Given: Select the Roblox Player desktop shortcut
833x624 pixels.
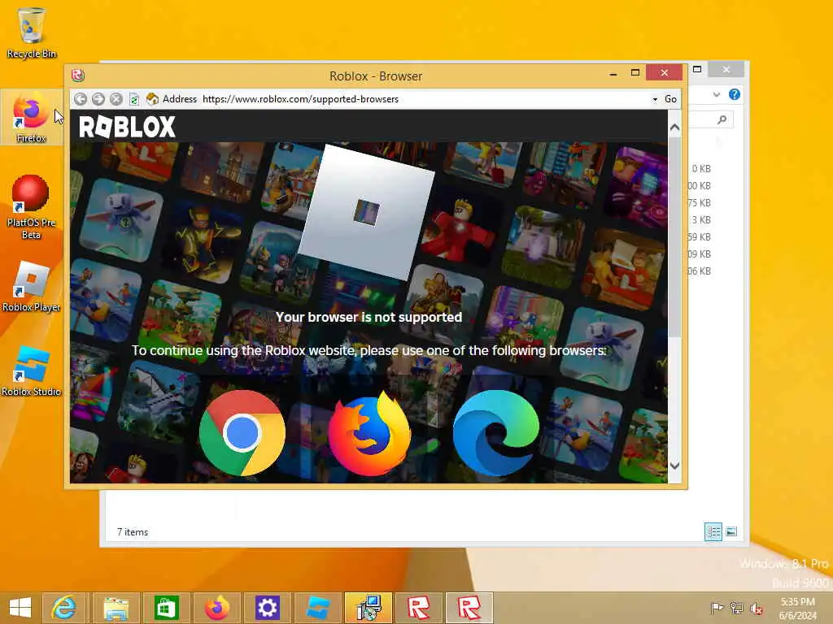Looking at the screenshot, I should coord(32,287).
